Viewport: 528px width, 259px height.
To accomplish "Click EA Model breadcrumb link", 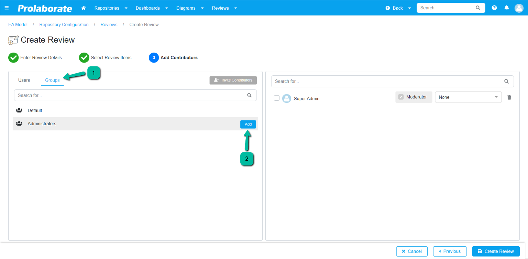I will (x=18, y=25).
